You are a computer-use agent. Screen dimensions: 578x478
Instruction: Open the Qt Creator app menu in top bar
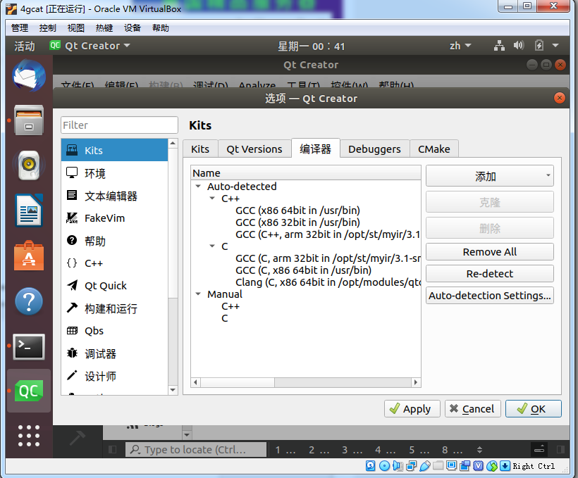point(90,46)
